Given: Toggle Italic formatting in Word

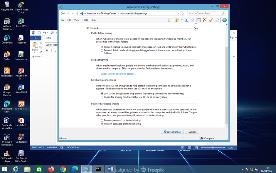Looking at the screenshot, I should pos(51,50).
